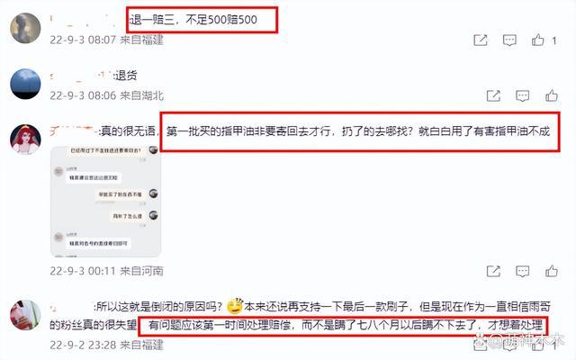Repost the 退货 comment from Hubei

[493, 96]
